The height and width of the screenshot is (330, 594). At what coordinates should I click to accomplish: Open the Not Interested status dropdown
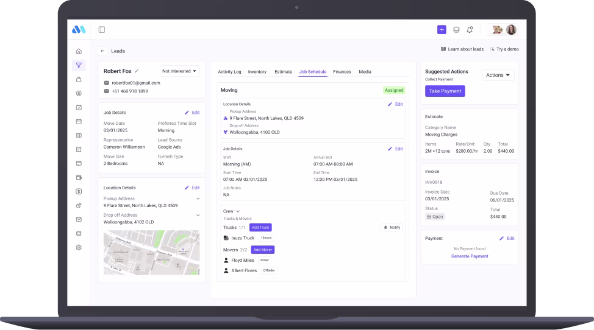[180, 71]
